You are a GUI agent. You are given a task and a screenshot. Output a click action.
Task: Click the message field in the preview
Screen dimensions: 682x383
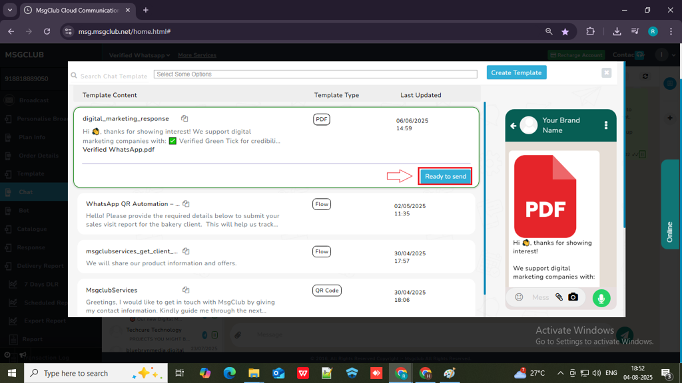coord(540,297)
